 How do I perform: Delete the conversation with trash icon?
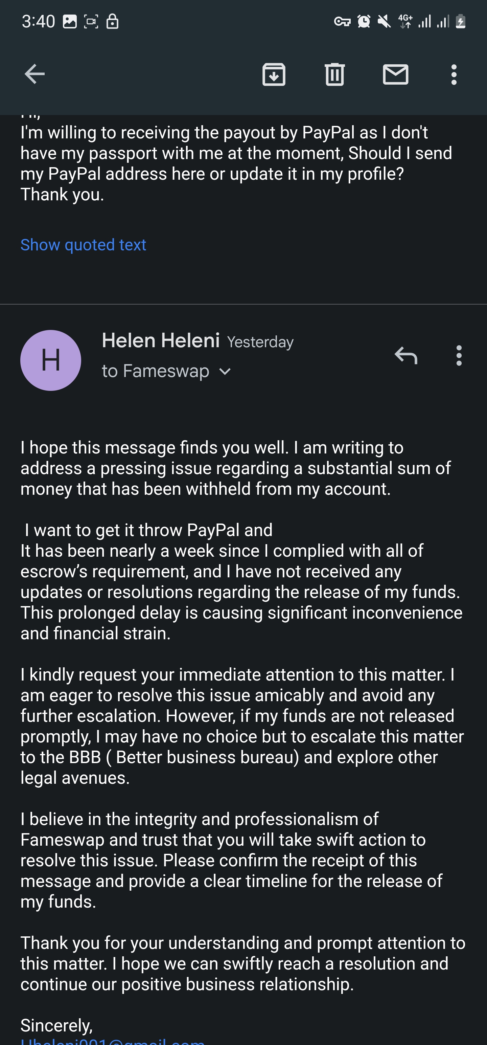point(334,74)
